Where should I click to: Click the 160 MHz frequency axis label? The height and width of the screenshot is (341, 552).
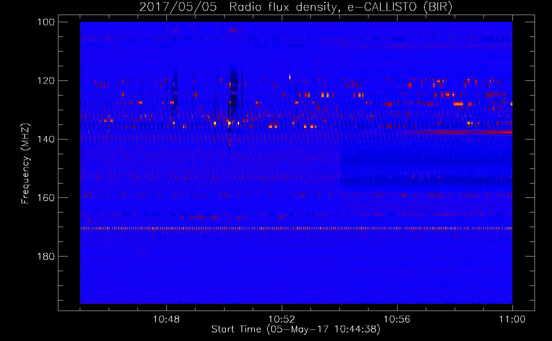click(46, 198)
